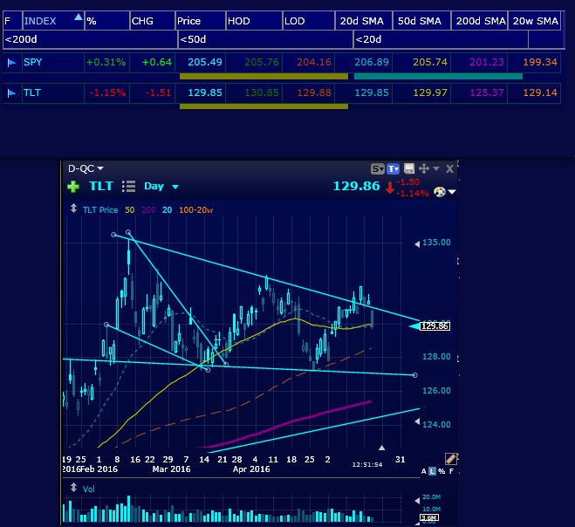Screen dimensions: 575x527
Task: Click the price pane resize arrows icon
Action: [73, 209]
